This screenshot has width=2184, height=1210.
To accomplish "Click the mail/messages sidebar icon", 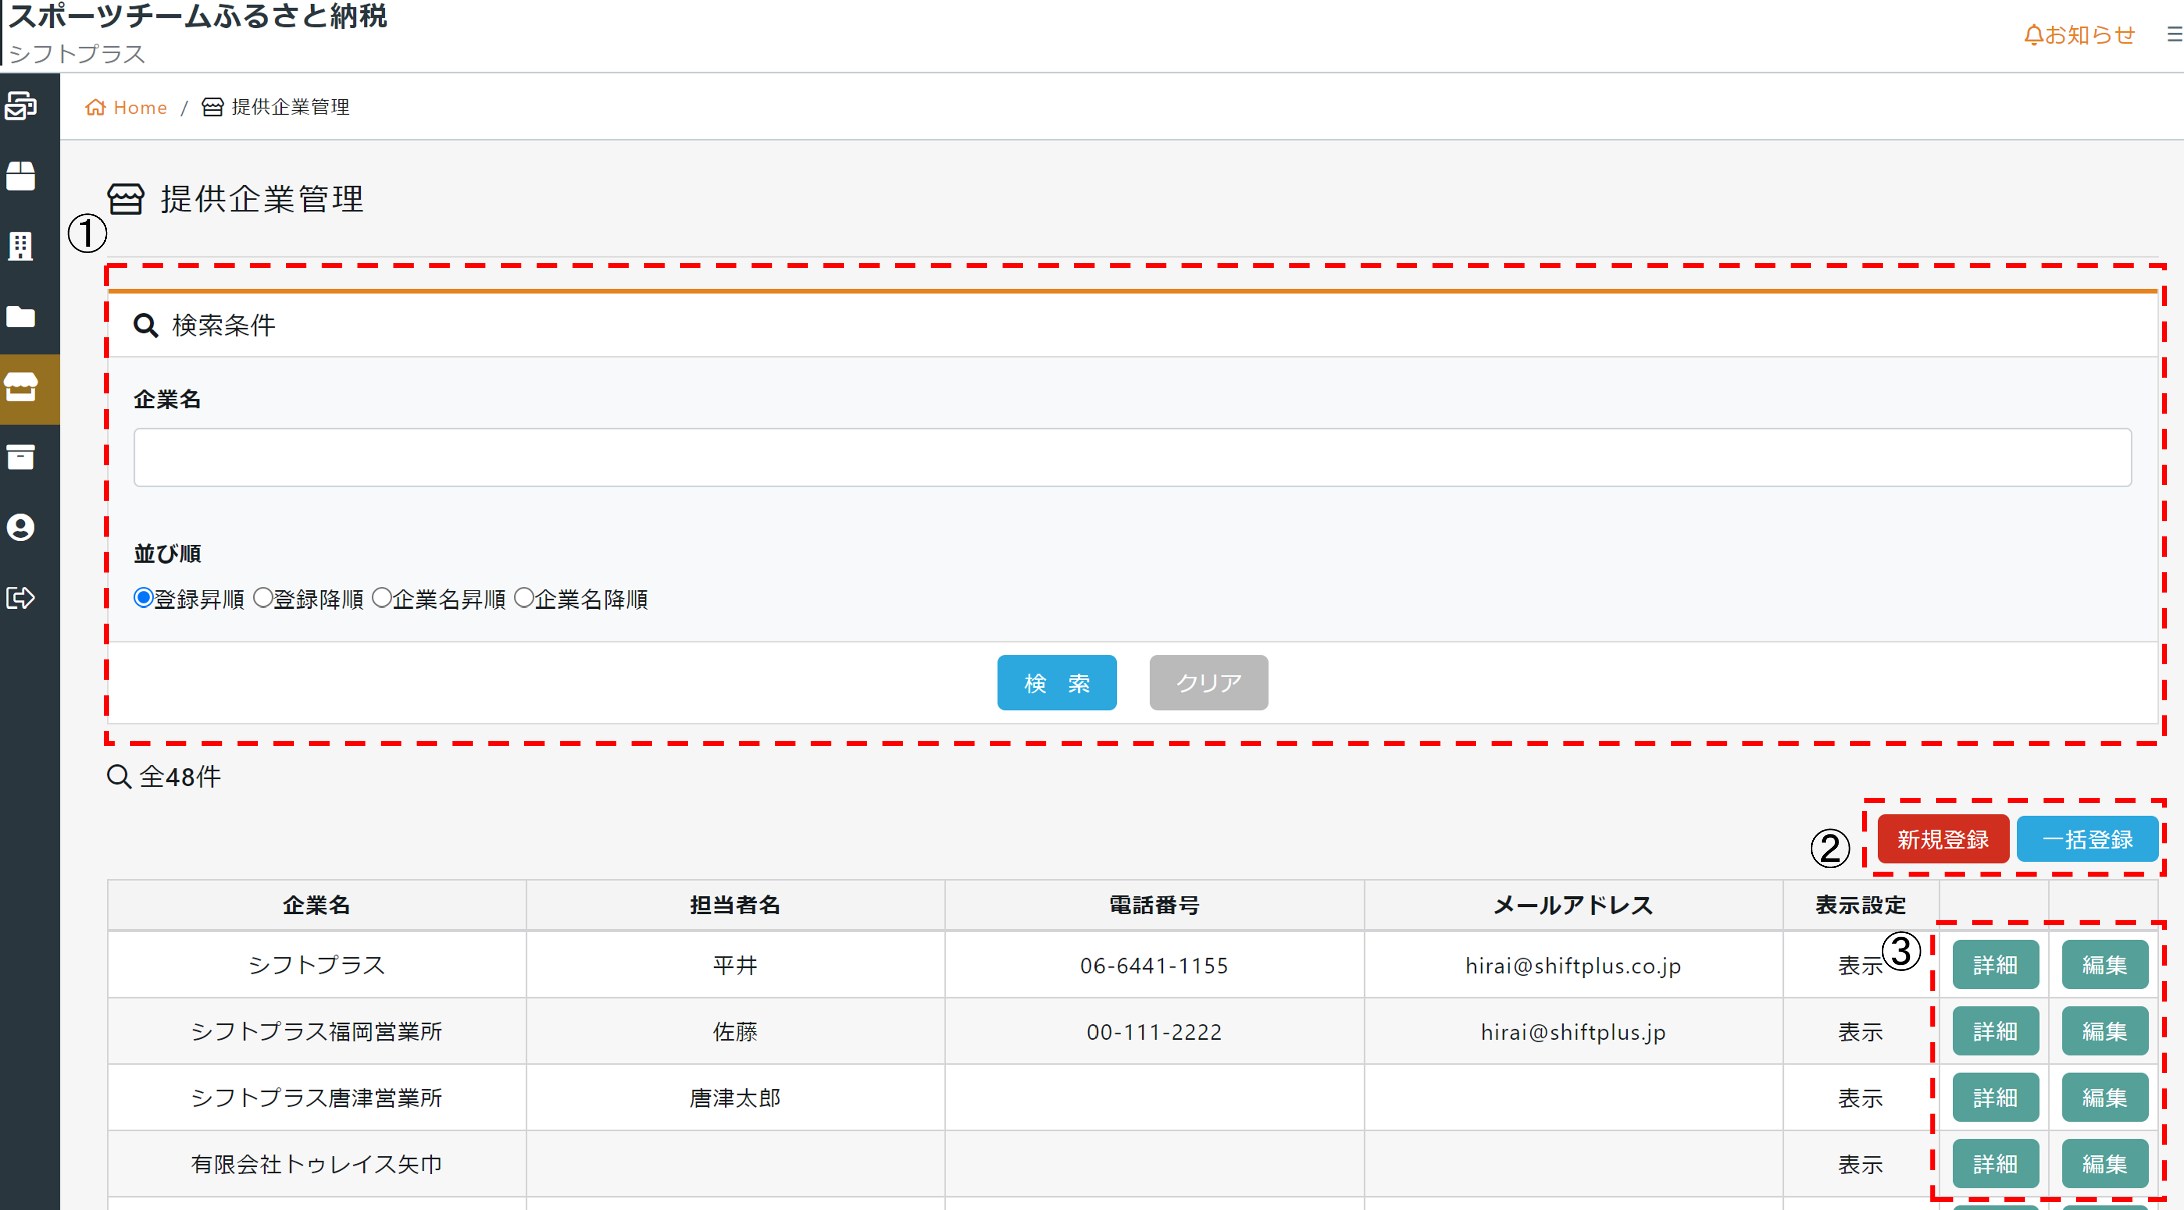I will click(20, 107).
